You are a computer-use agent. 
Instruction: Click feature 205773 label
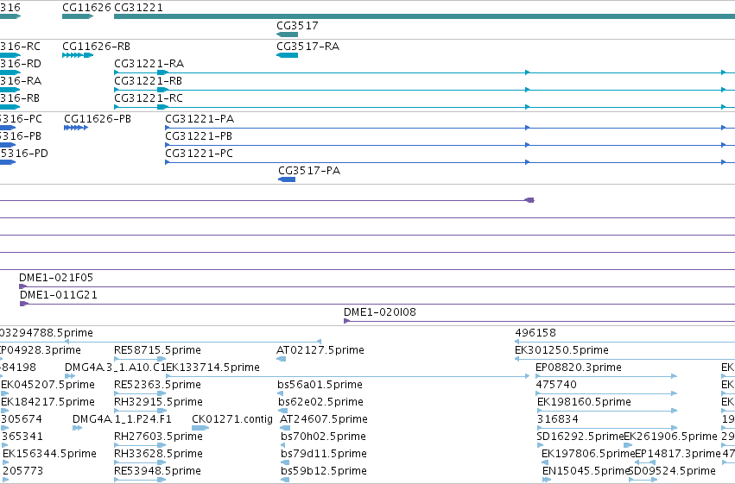23,470
